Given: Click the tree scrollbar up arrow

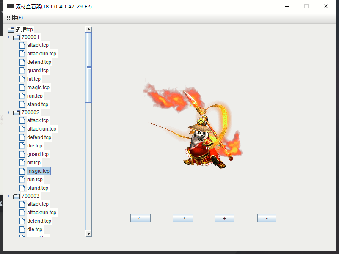Looking at the screenshot, I should tap(88, 29).
